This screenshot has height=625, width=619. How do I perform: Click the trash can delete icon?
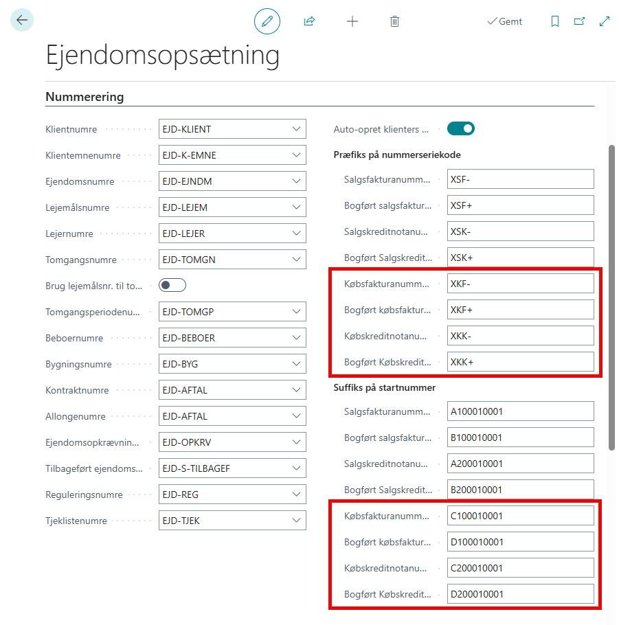pyautogui.click(x=394, y=21)
